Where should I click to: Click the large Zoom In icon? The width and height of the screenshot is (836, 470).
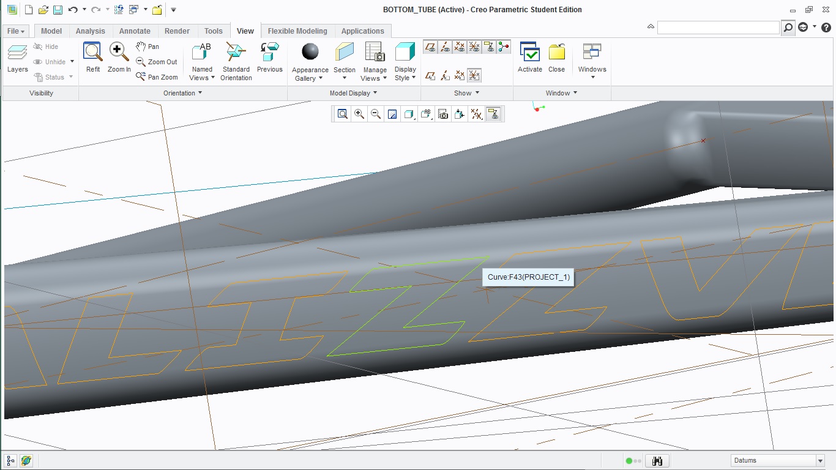coord(119,58)
